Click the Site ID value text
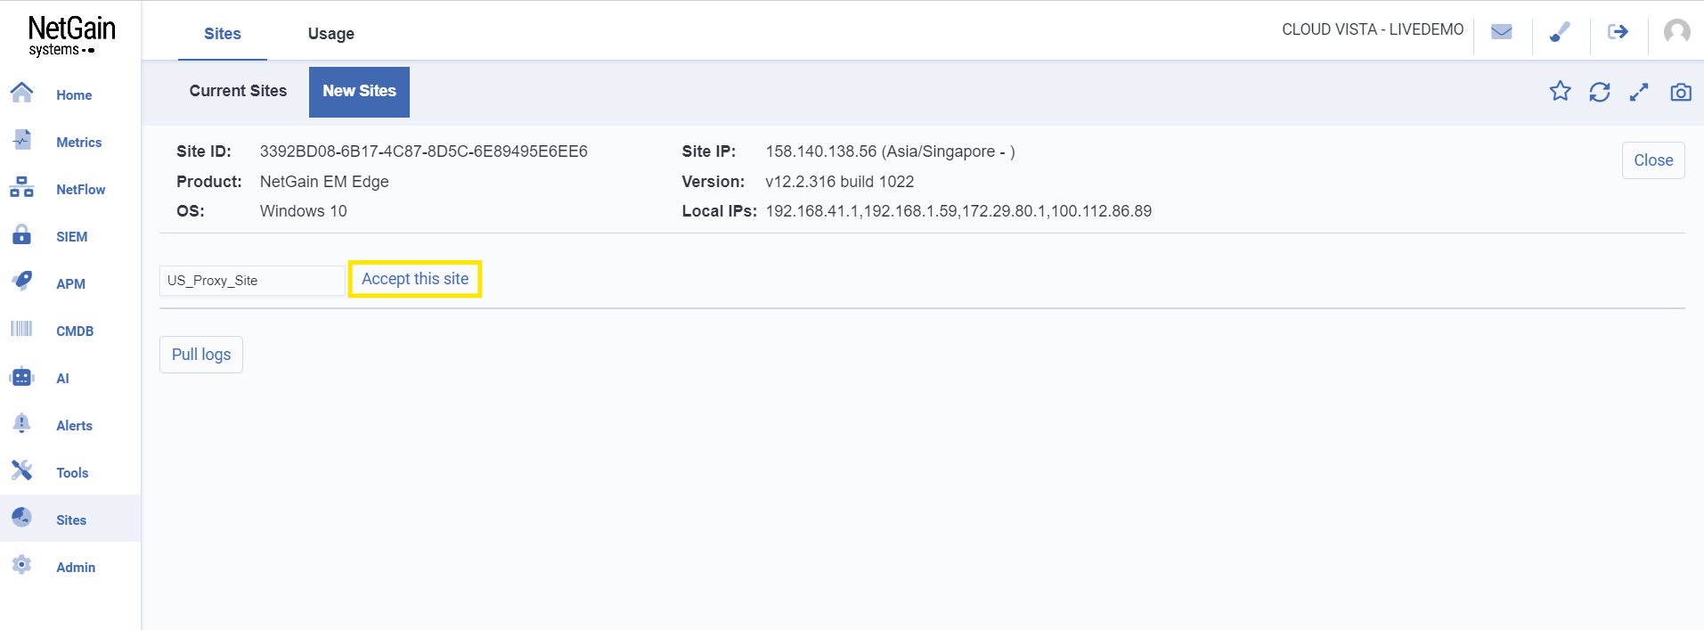The image size is (1704, 630). (x=424, y=151)
